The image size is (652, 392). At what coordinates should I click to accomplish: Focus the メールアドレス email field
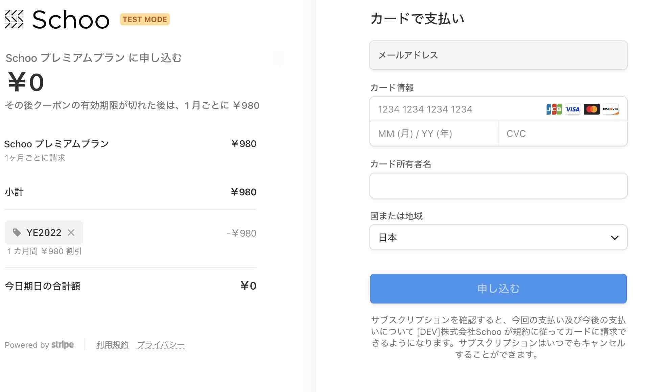pos(498,55)
